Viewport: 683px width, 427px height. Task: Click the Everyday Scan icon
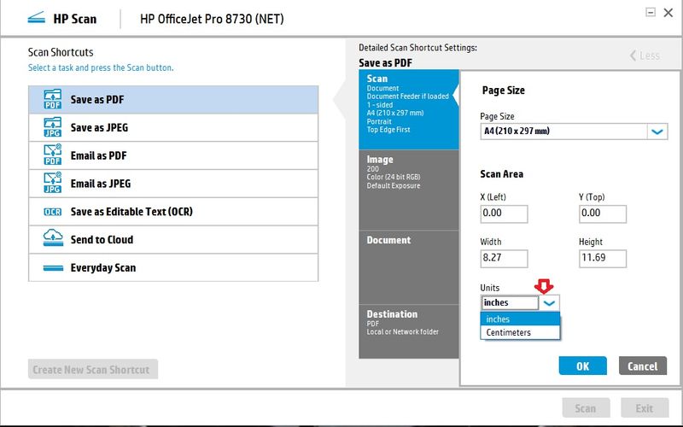click(53, 268)
